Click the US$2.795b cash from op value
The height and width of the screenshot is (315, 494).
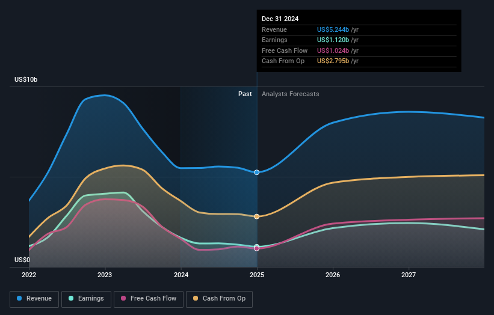pyautogui.click(x=333, y=61)
